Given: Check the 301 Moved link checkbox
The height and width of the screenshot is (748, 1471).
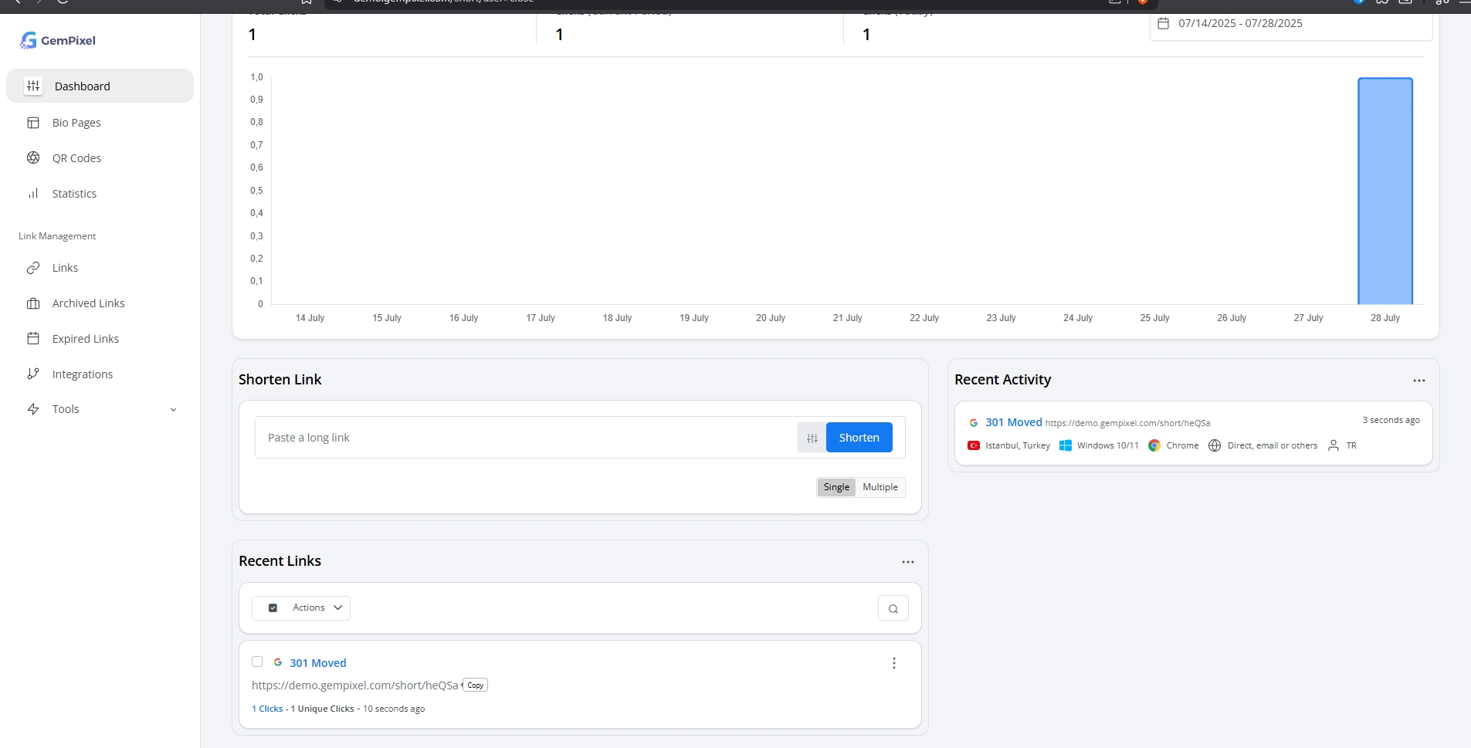Looking at the screenshot, I should coord(257,662).
